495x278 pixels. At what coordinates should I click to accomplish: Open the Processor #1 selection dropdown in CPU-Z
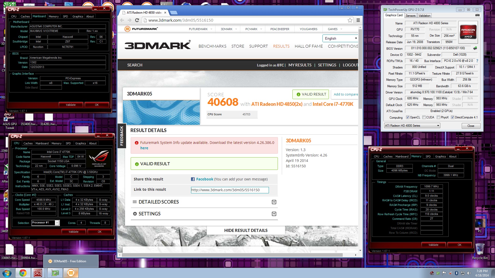(x=46, y=223)
